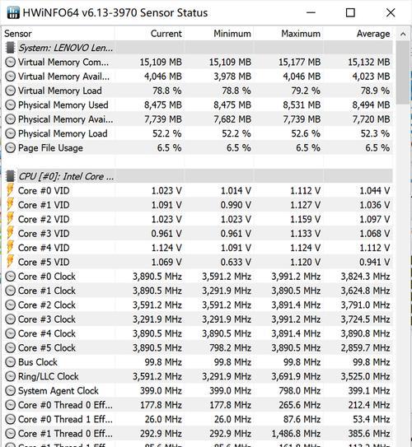
Task: Click the lightning icon beside Core #5 VID
Action: click(10, 262)
